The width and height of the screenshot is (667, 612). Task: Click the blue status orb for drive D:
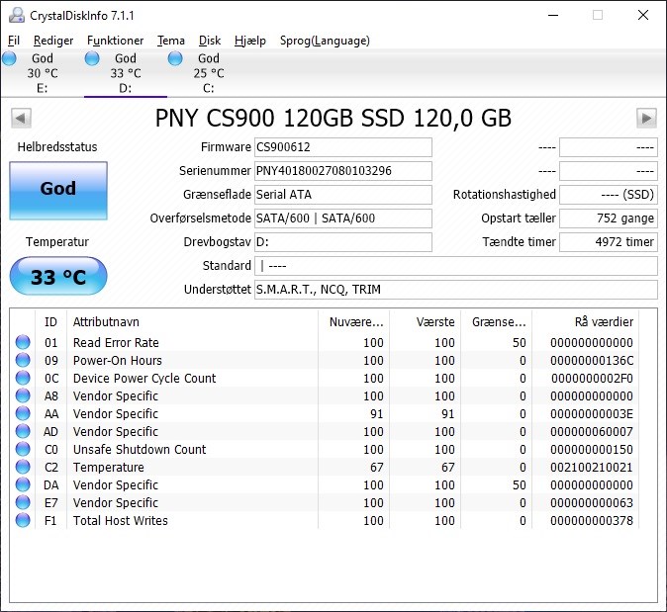point(92,58)
